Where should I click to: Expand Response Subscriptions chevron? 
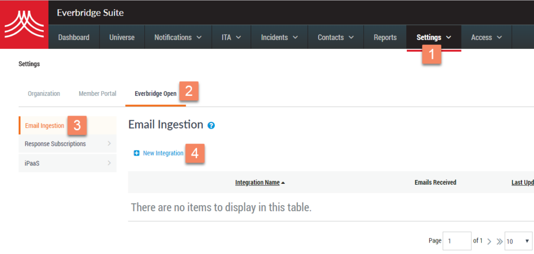pos(109,144)
